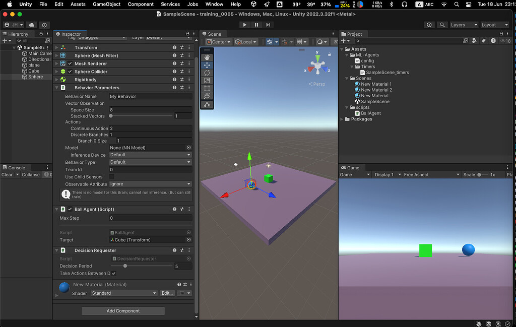516x327 pixels.
Task: Switch to the combined Transform tool
Action: click(x=207, y=96)
